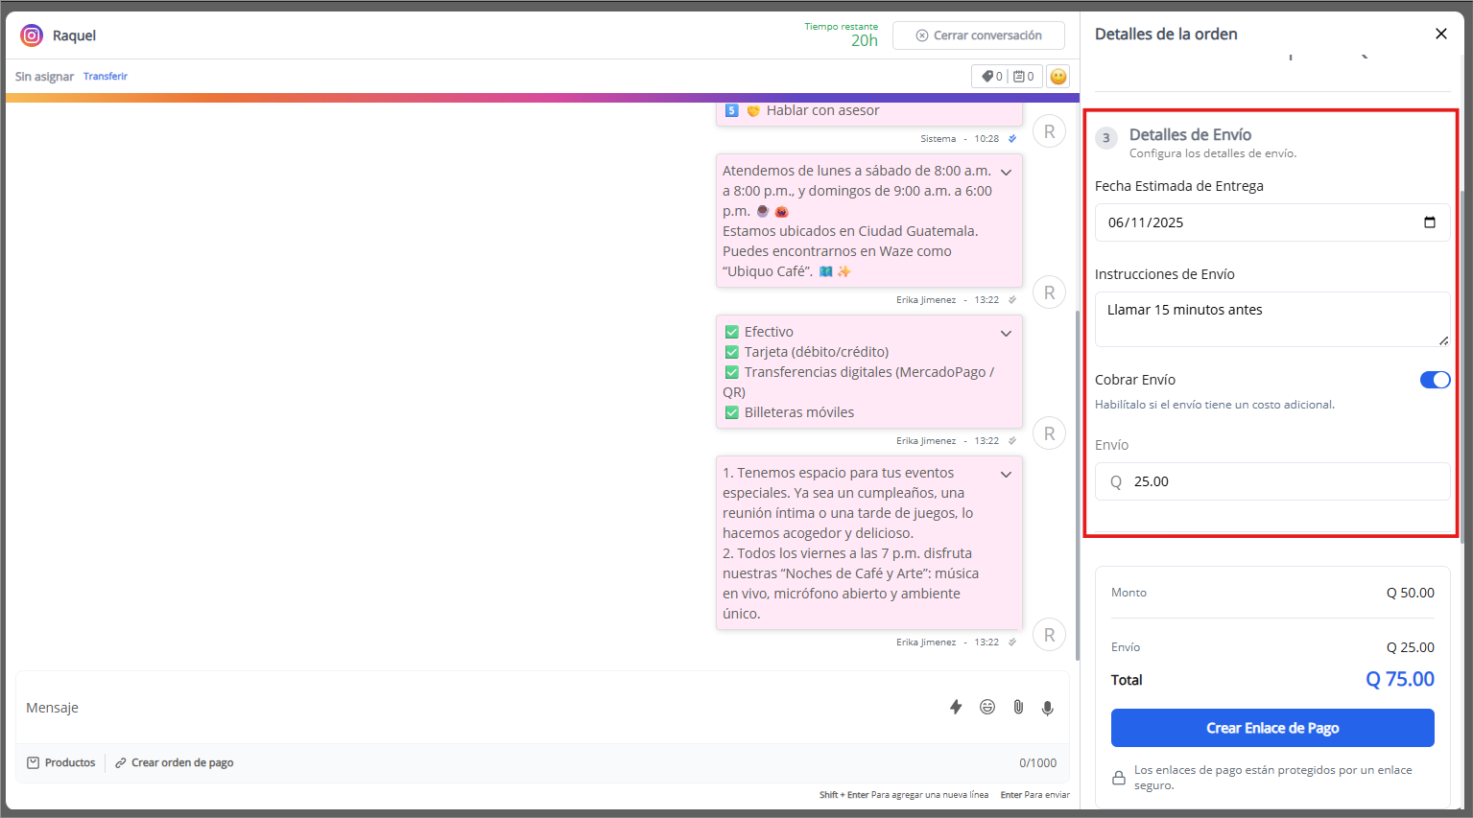Open the Productos option
The height and width of the screenshot is (818, 1473).
(x=61, y=762)
